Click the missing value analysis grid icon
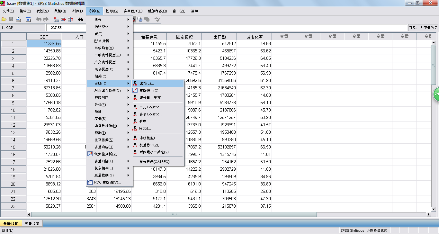This screenshot has width=439, height=234. point(90,154)
